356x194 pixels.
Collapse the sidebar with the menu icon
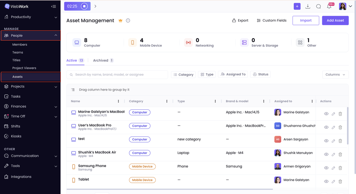[54, 6]
